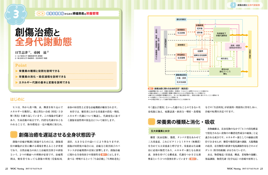
Task: Click the gray '生理的老化' vertical bar
Action: tap(166, 43)
